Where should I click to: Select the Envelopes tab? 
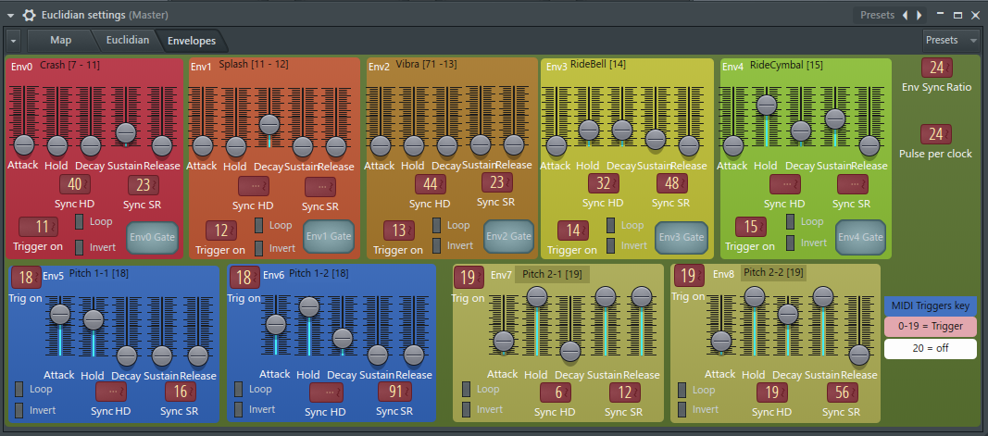[192, 41]
